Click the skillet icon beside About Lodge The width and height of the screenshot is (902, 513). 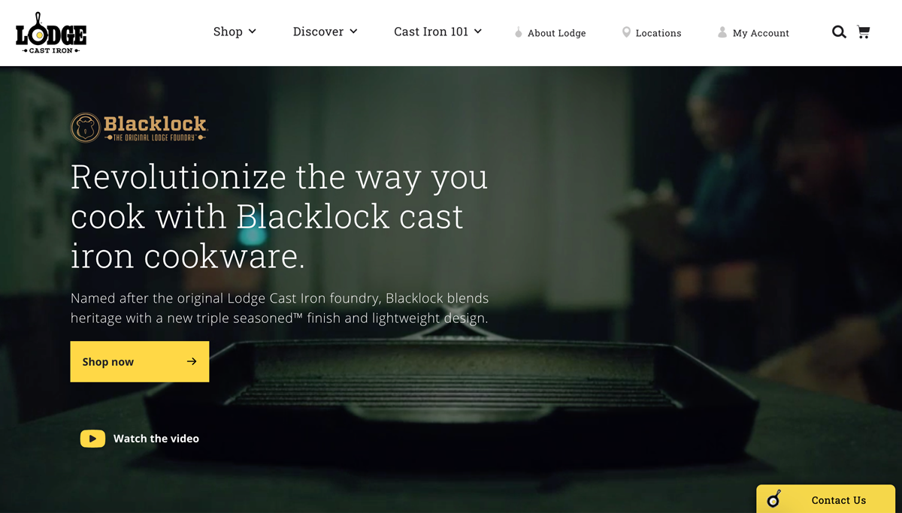(x=518, y=32)
